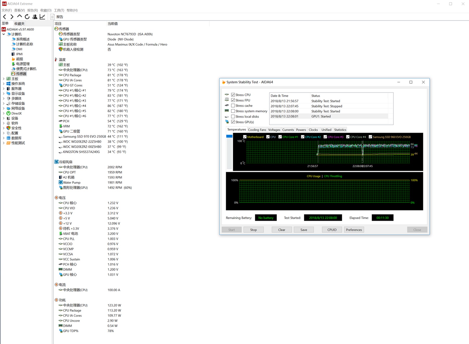Toggle Motherboard temperature graph checkbox
Screen dimensions: 469x344
(x=245, y=137)
